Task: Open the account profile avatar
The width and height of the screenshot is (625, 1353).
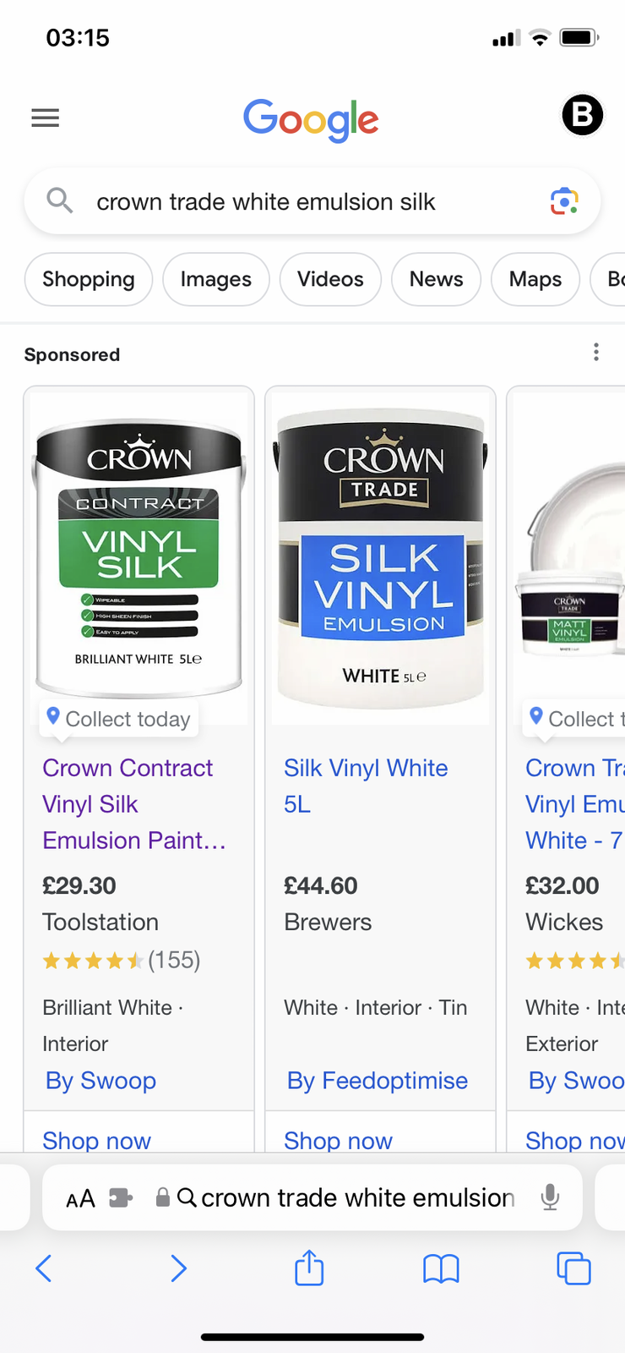Action: point(582,116)
